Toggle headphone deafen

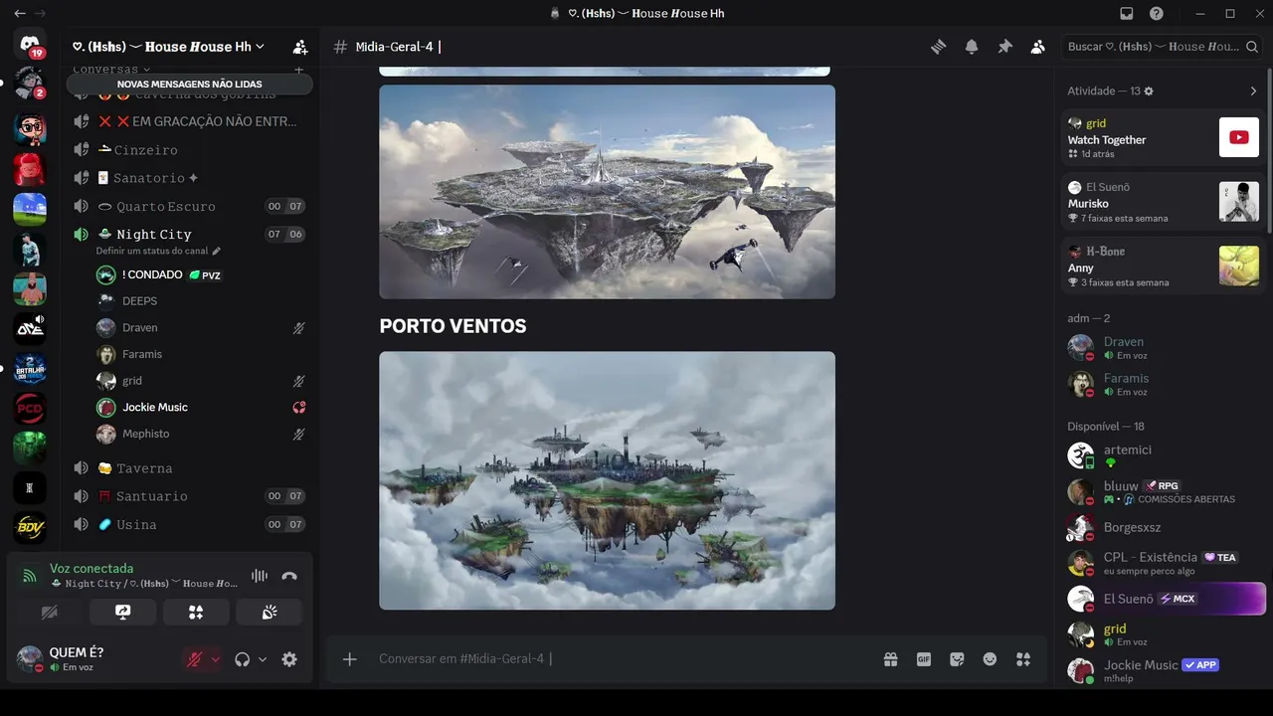tap(242, 659)
